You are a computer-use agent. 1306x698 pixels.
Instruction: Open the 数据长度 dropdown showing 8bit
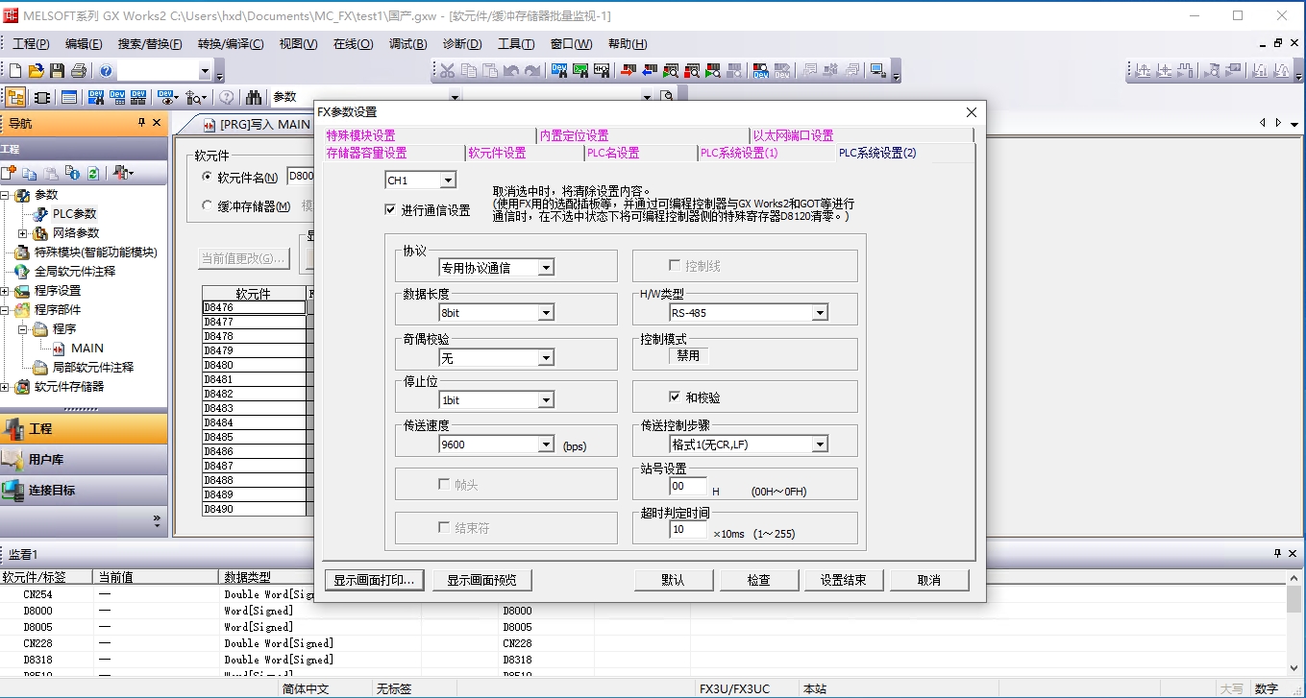tap(546, 313)
